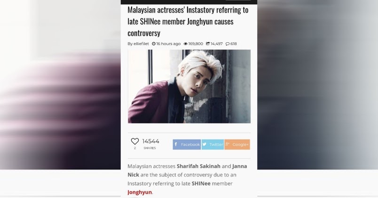Click the Facebook logo icon
378x198 pixels.
176,145
